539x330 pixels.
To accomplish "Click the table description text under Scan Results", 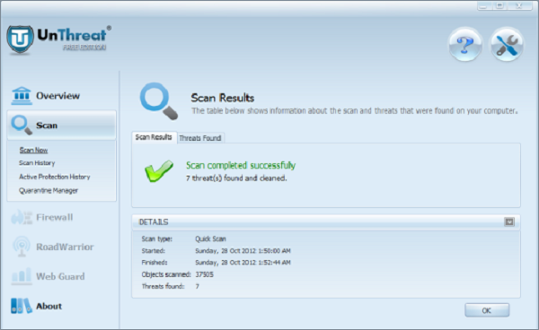I will (355, 111).
